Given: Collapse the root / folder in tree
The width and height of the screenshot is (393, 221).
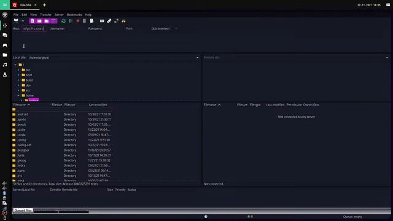Looking at the screenshot, I should point(15,65).
